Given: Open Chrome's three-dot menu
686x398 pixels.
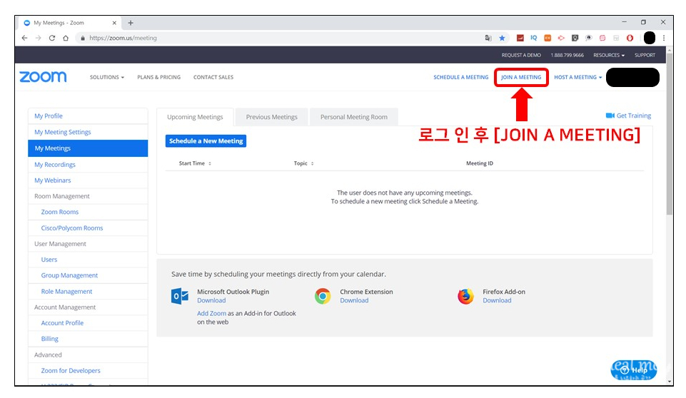Looking at the screenshot, I should point(664,38).
